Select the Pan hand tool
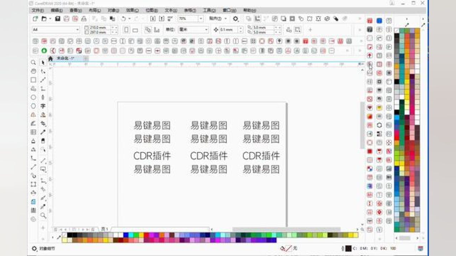Screen dimensions: 456x256 pos(33,71)
